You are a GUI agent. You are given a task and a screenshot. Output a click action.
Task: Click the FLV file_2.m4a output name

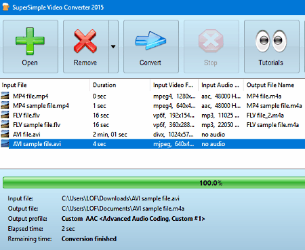pyautogui.click(x=265, y=115)
